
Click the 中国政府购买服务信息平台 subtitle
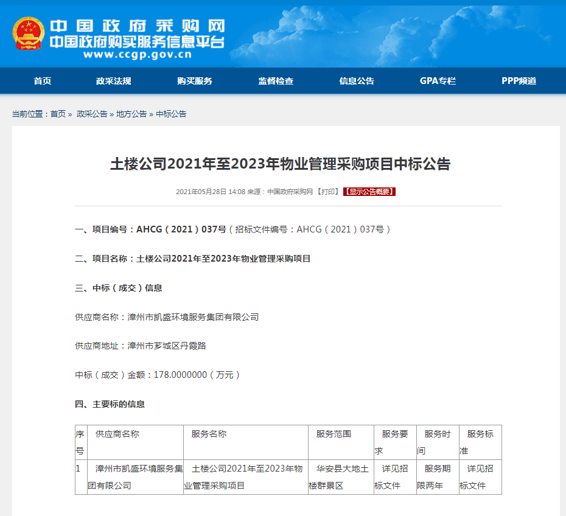tap(138, 42)
